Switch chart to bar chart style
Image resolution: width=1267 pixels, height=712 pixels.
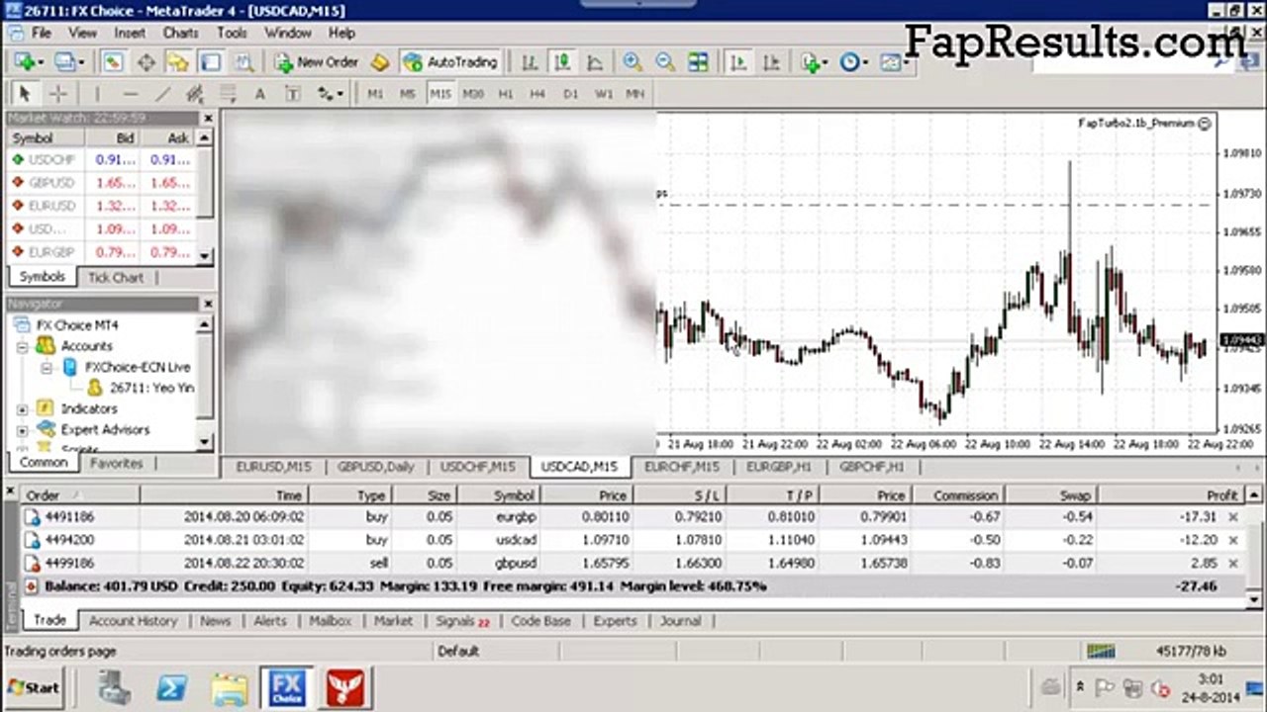pyautogui.click(x=530, y=62)
